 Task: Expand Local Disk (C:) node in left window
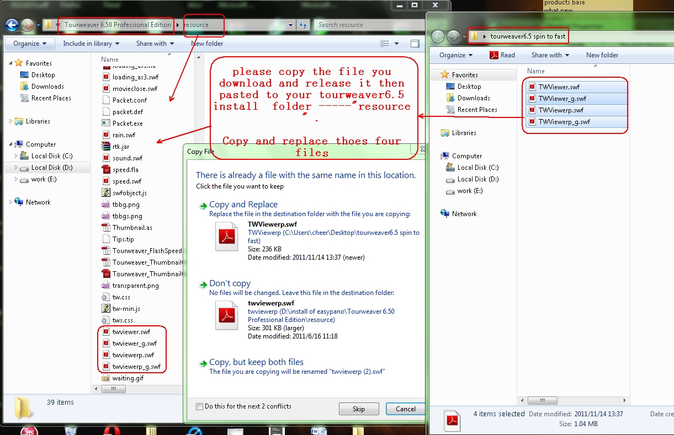[x=17, y=156]
